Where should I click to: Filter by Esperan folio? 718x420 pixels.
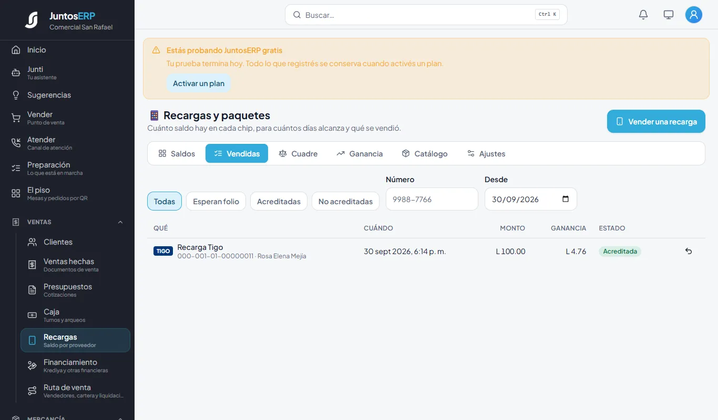coord(216,201)
